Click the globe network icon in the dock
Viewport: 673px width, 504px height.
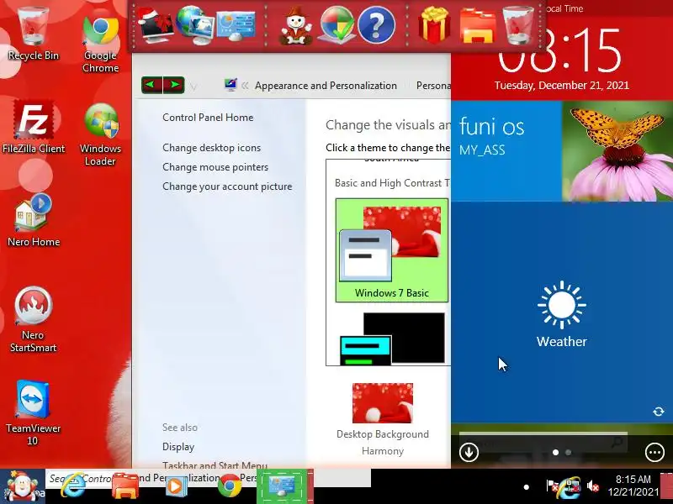[x=196, y=25]
